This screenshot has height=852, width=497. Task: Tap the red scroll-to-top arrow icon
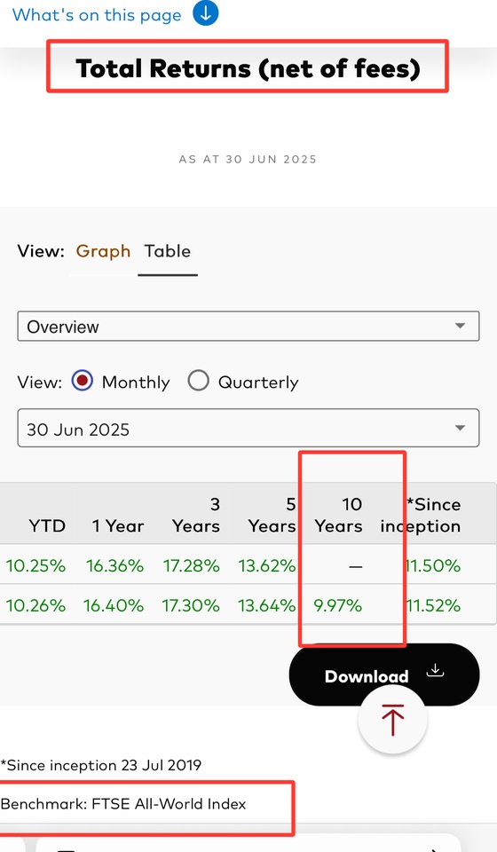(x=392, y=720)
